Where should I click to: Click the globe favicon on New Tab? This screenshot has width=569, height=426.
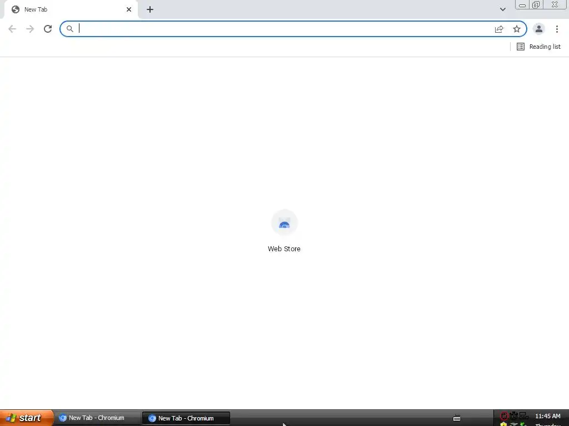click(15, 9)
